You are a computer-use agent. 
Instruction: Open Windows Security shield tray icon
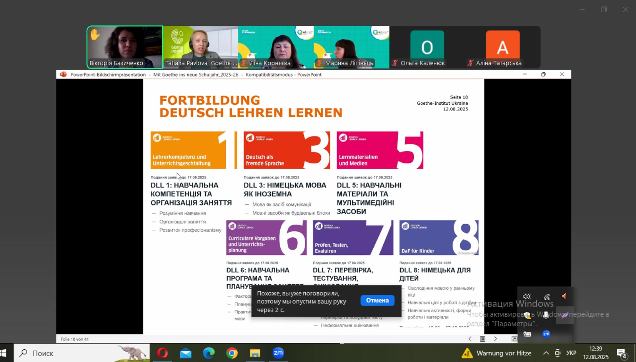click(x=527, y=315)
